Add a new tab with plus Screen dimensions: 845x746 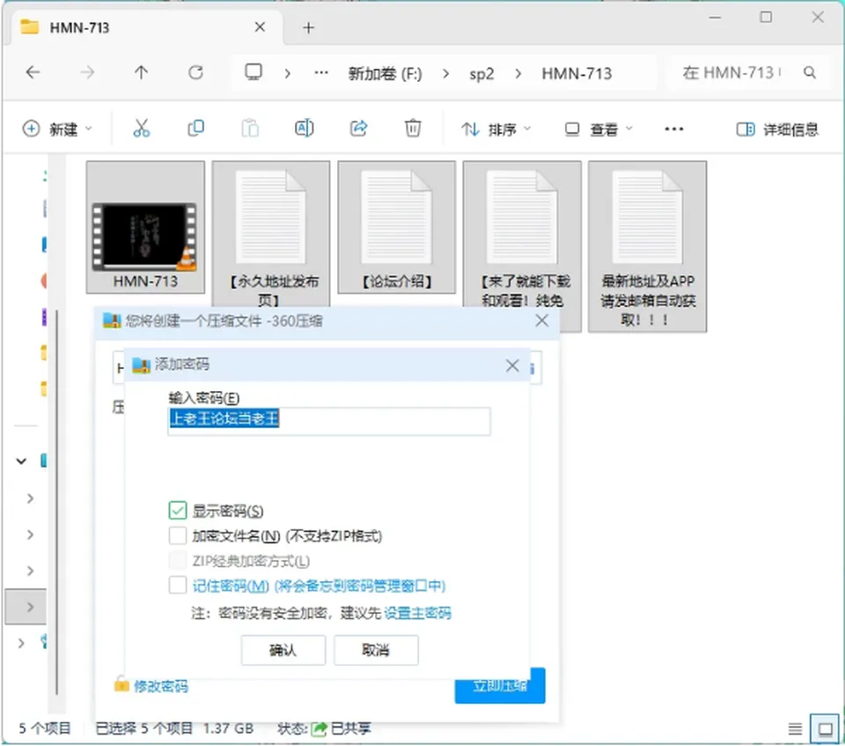(308, 27)
